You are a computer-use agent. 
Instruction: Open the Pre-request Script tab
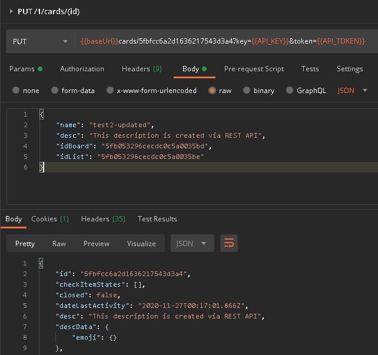tap(254, 69)
